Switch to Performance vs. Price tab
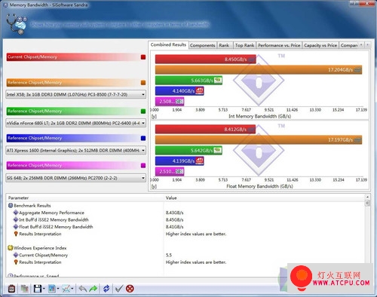Image resolution: width=377 pixels, height=297 pixels. pos(279,45)
